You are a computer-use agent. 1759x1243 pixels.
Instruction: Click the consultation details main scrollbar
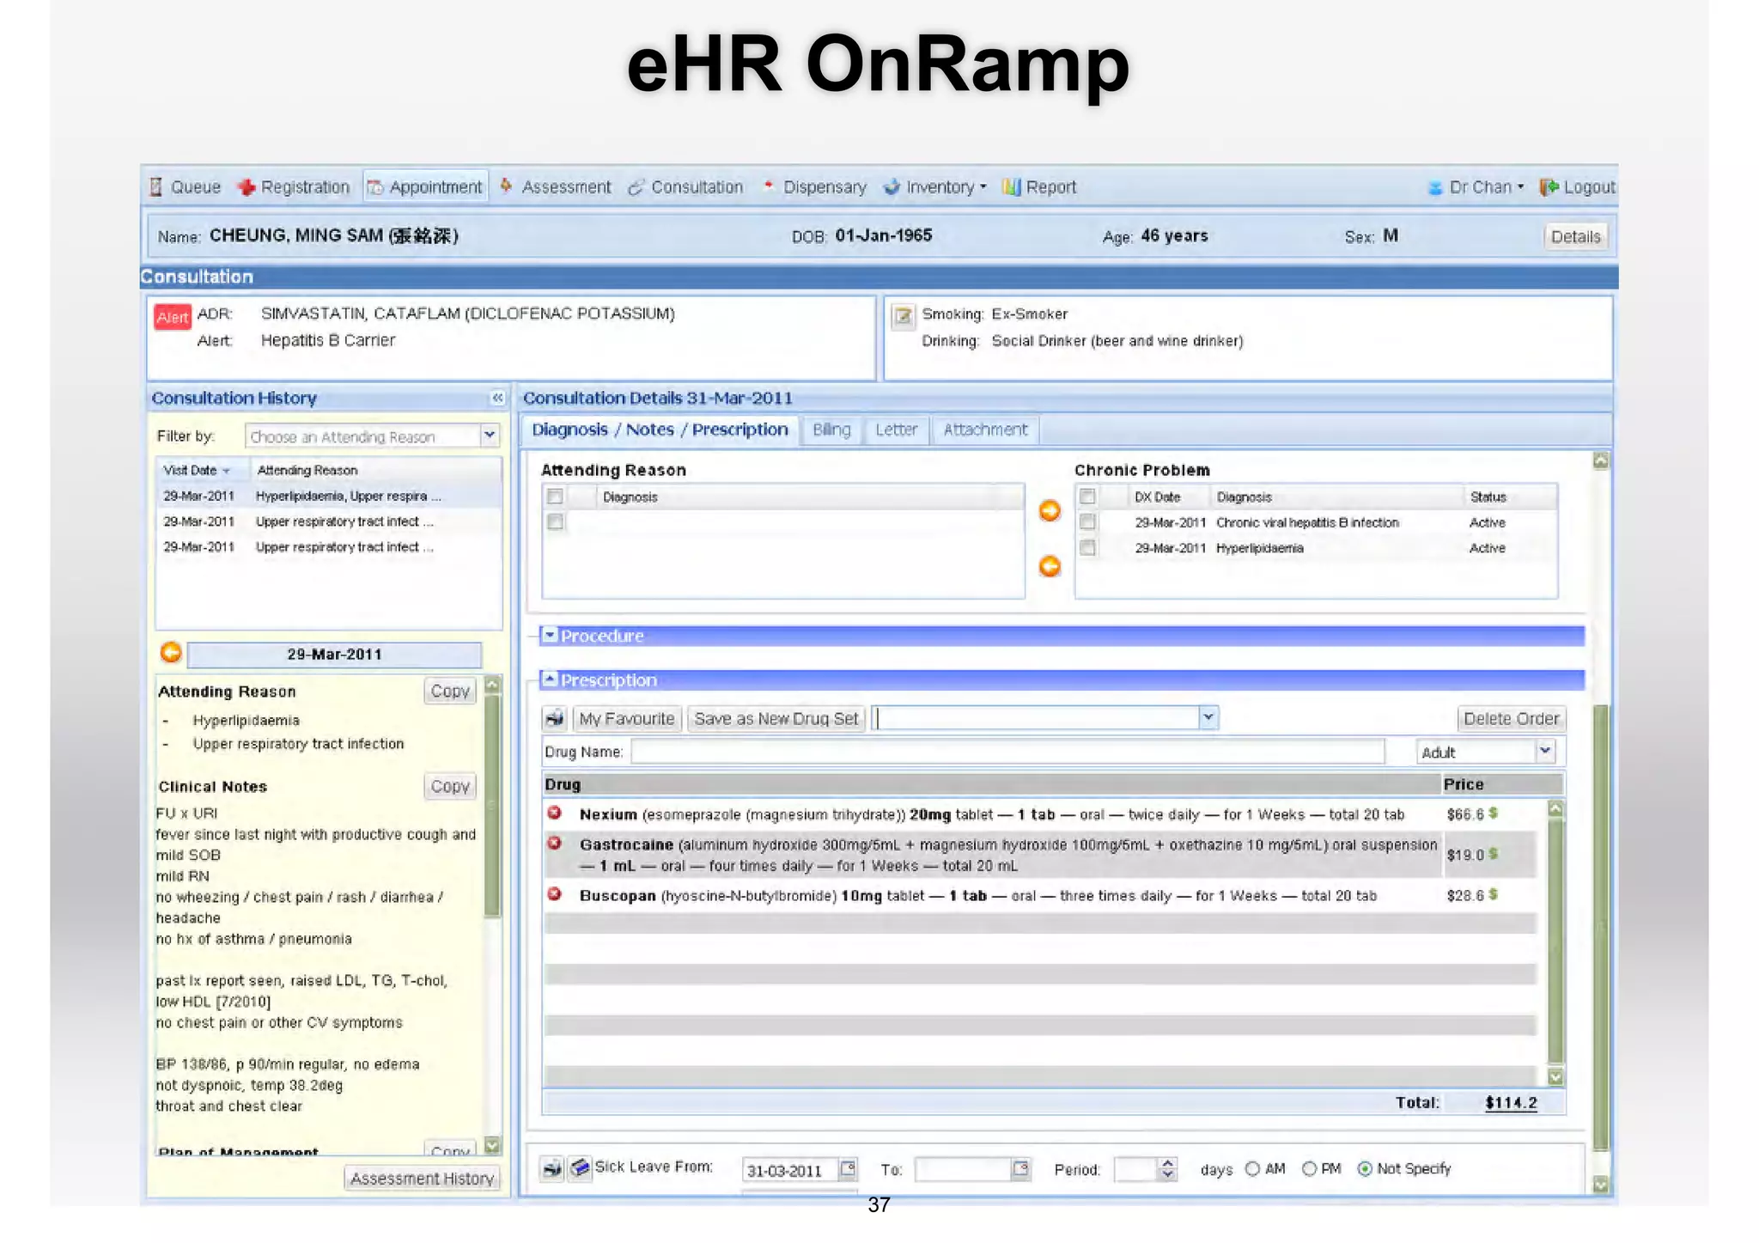coord(1600,928)
